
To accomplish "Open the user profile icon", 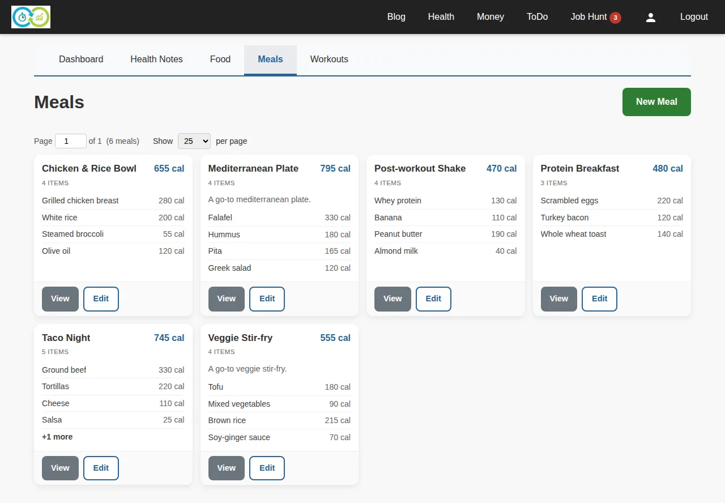I will tap(651, 17).
